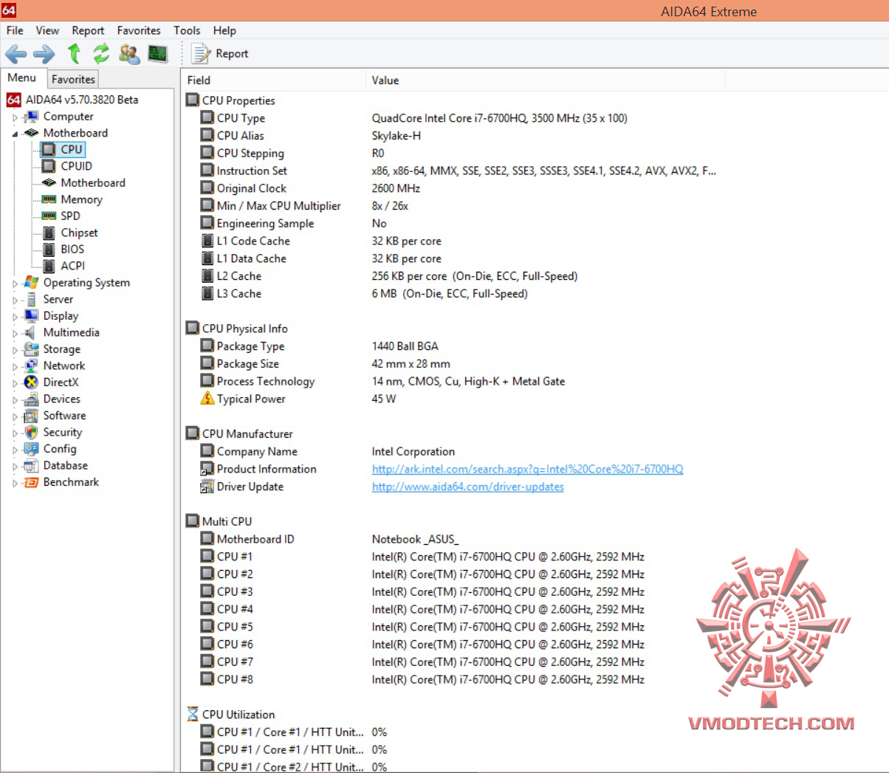The image size is (889, 773).
Task: Open the Report menu
Action: pos(88,30)
